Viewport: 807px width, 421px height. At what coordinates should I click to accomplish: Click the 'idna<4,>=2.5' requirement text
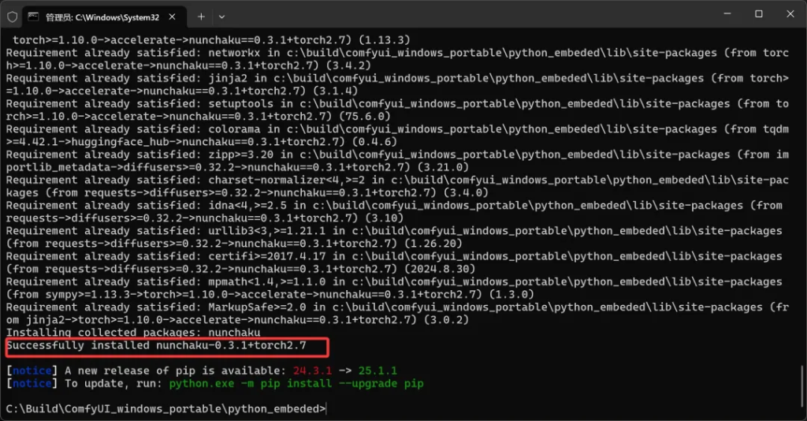247,206
